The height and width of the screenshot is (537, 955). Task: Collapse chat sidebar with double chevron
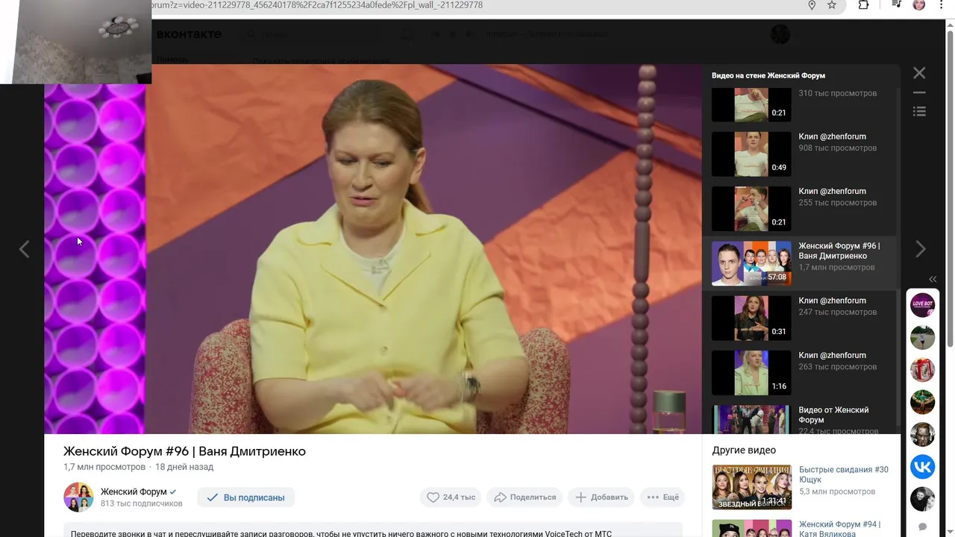point(933,279)
